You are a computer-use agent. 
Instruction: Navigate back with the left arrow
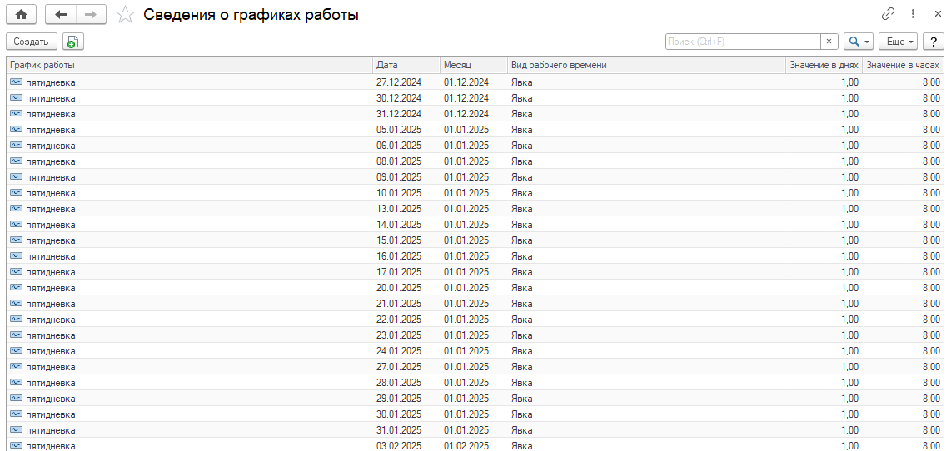click(61, 15)
